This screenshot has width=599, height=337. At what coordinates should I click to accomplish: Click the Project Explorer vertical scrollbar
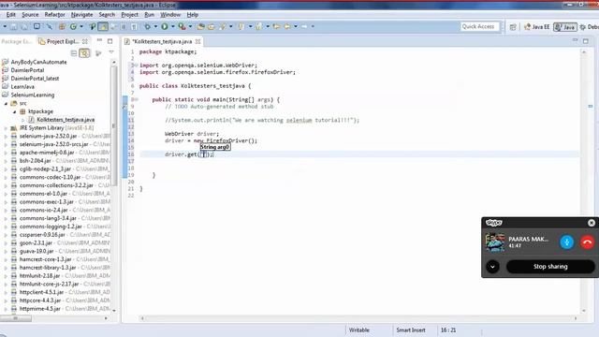pyautogui.click(x=113, y=126)
